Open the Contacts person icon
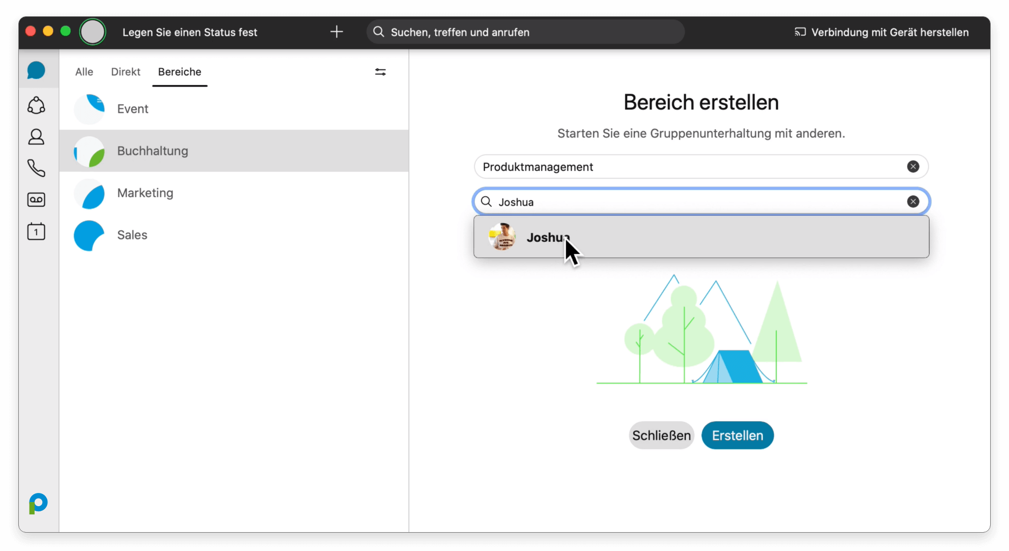This screenshot has width=1009, height=551. [36, 137]
